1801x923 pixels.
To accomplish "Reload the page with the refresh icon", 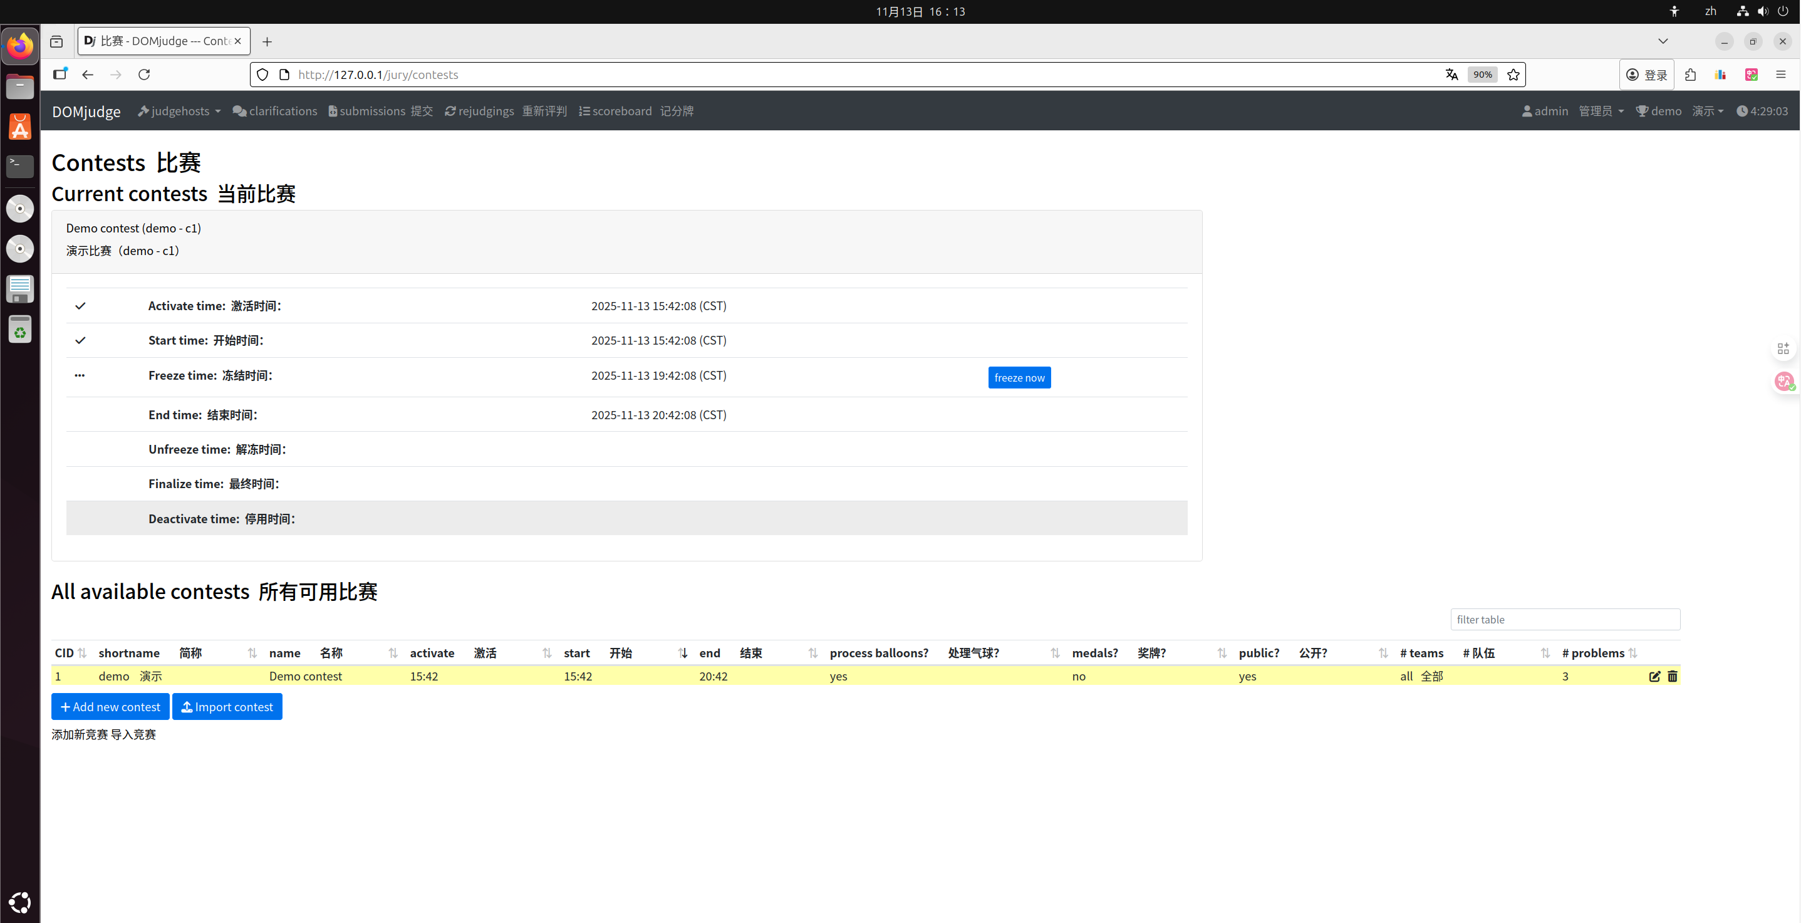I will tap(144, 75).
